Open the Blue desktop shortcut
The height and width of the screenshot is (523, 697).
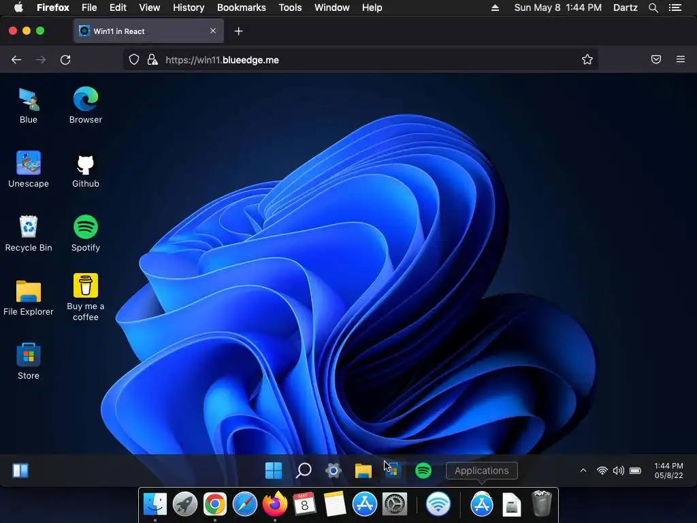pyautogui.click(x=29, y=106)
